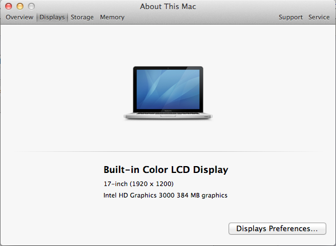Switch to the Overview tab
Screen dimensions: 336x246
coord(19,17)
